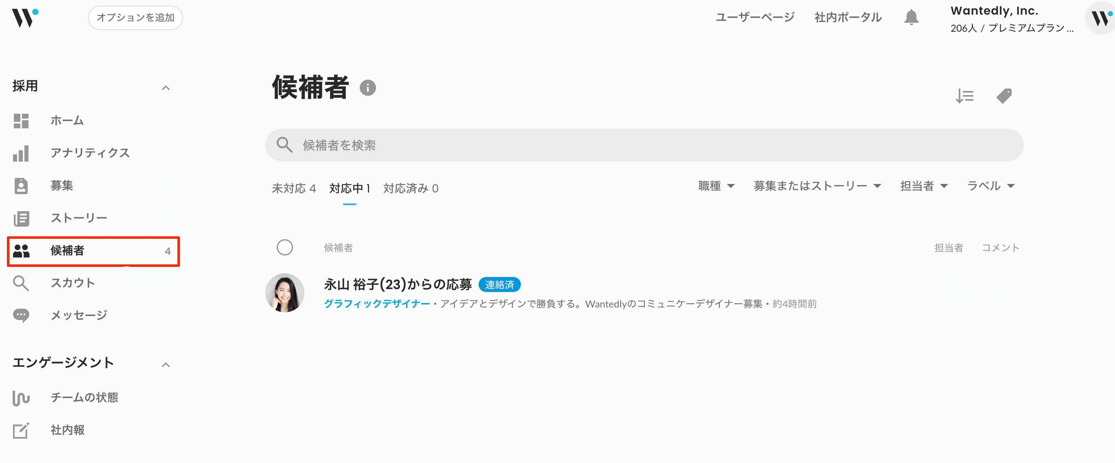1115x463 pixels.
Task: Click the notification bell icon
Action: (911, 17)
